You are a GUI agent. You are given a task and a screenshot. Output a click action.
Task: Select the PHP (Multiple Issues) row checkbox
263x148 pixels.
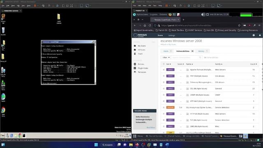click(164, 76)
